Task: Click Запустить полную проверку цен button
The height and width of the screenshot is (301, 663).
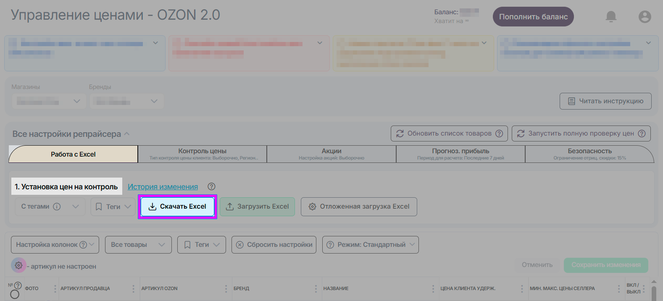Action: 581,133
